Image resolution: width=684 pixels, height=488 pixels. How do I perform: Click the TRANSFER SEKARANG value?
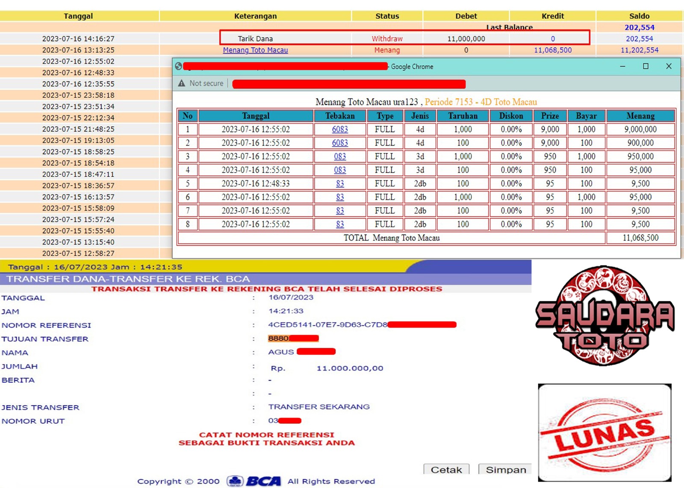(x=319, y=407)
